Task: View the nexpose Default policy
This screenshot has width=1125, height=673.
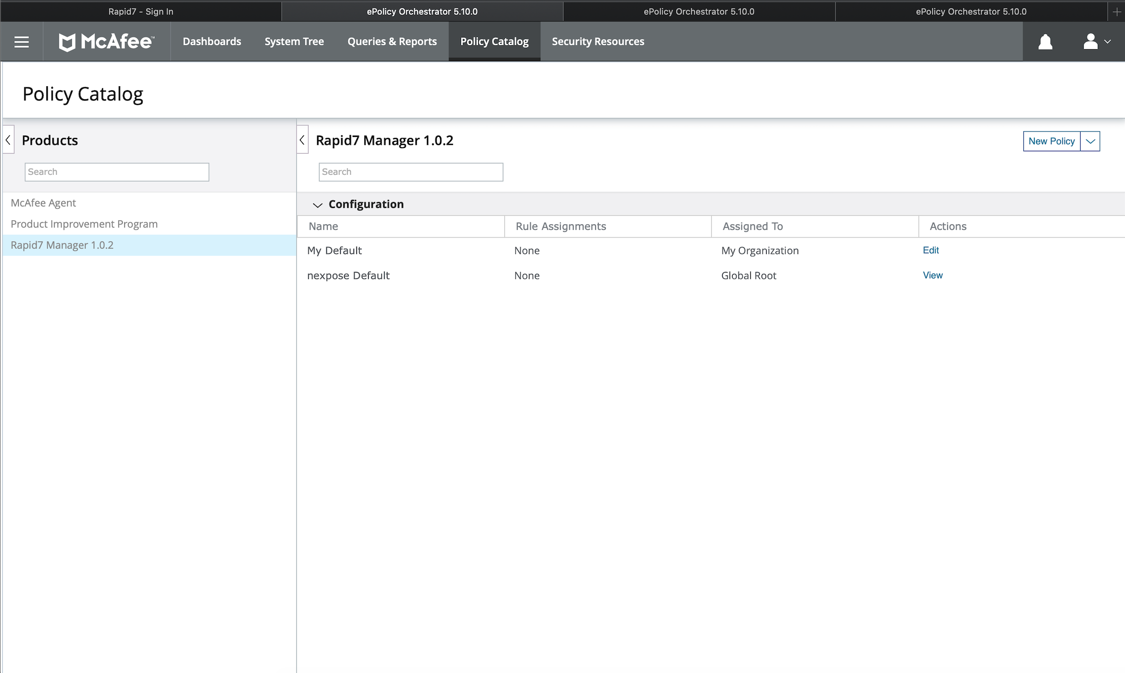Action: 932,275
